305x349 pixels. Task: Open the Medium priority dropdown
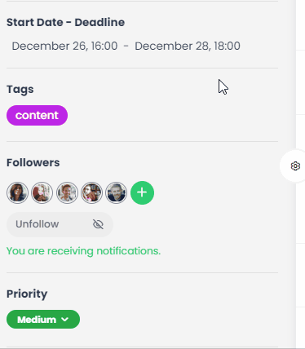coord(43,320)
